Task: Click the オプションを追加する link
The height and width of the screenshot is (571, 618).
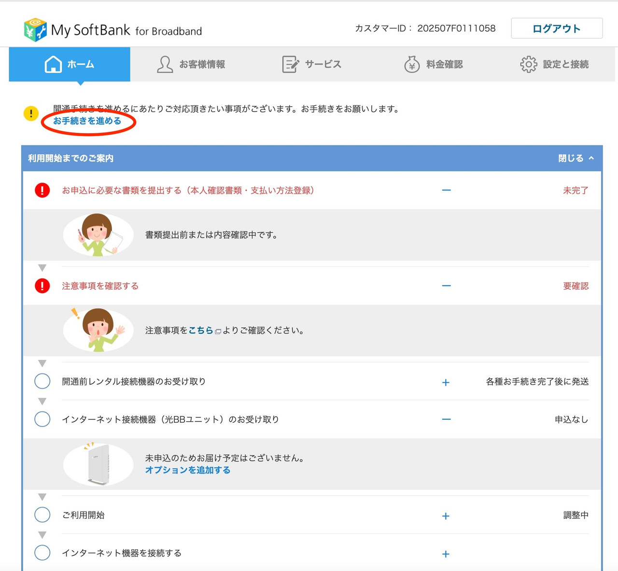Action: click(x=188, y=470)
